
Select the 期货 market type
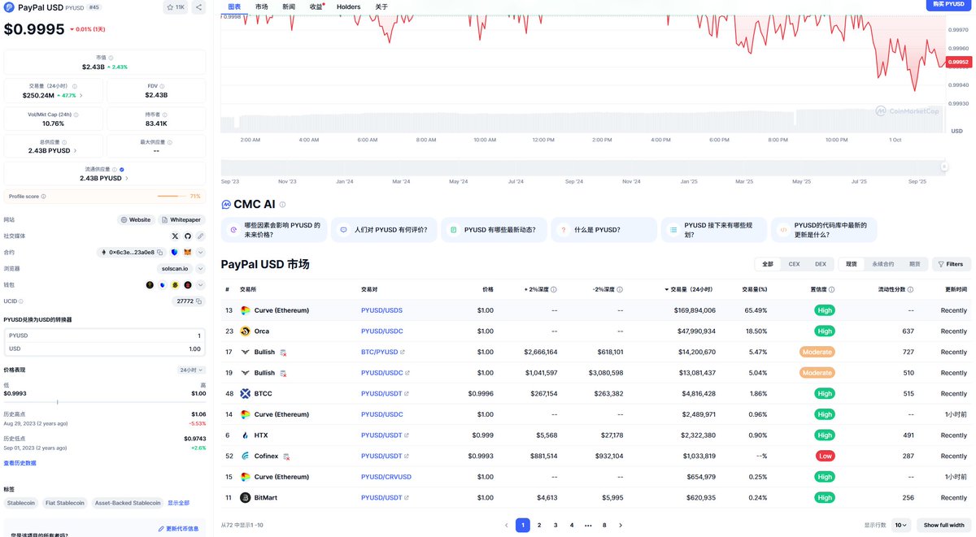pyautogui.click(x=914, y=264)
